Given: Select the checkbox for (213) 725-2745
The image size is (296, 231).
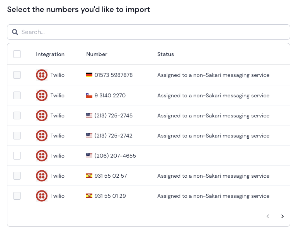Looking at the screenshot, I should point(17,115).
